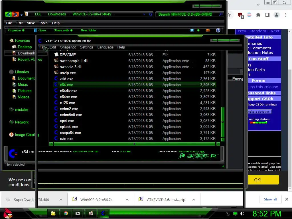Open the Chrome profile avatar icon

[x=277, y=15]
